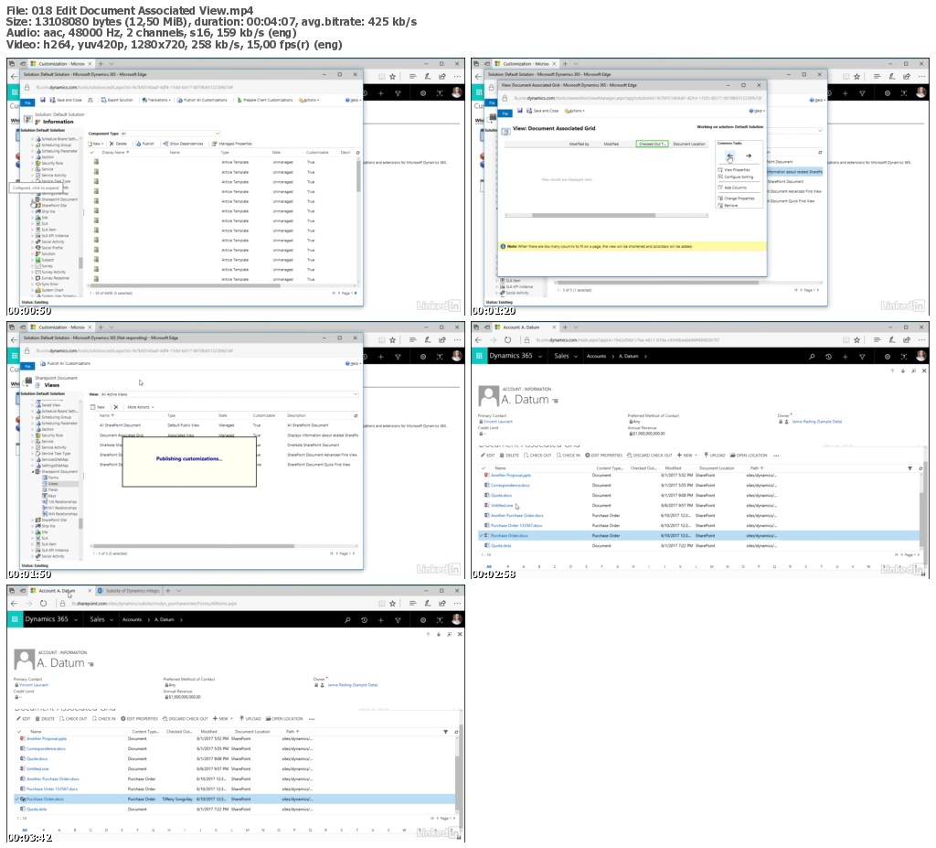Open the Component Type dropdown in the 00:00:50 frame
This screenshot has height=848, width=936.
pyautogui.click(x=171, y=134)
